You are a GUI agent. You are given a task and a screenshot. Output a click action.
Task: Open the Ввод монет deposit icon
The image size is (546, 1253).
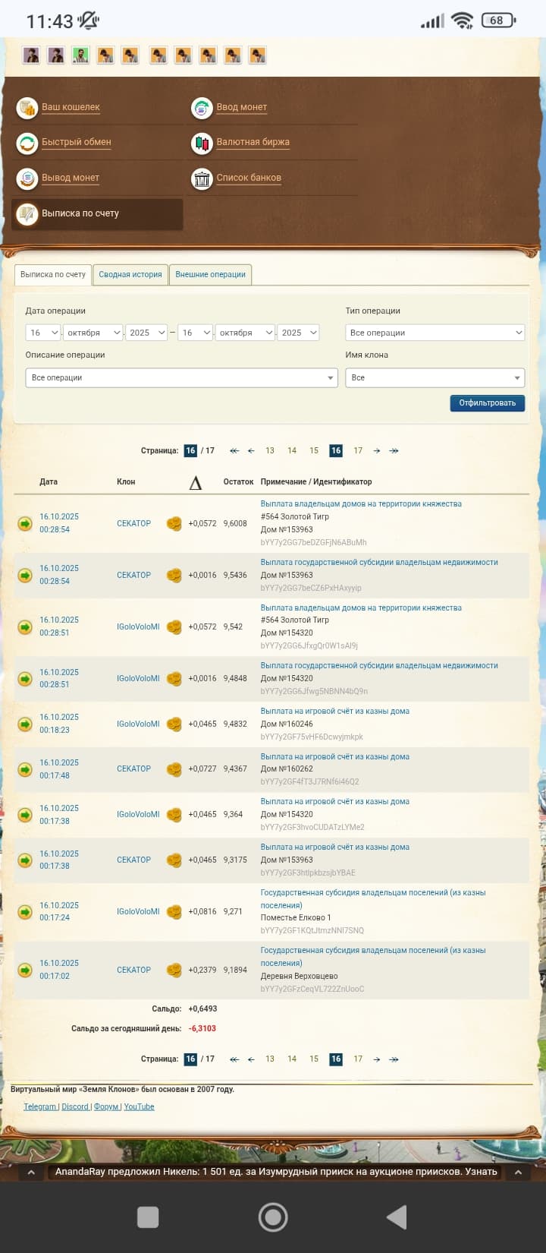202,108
